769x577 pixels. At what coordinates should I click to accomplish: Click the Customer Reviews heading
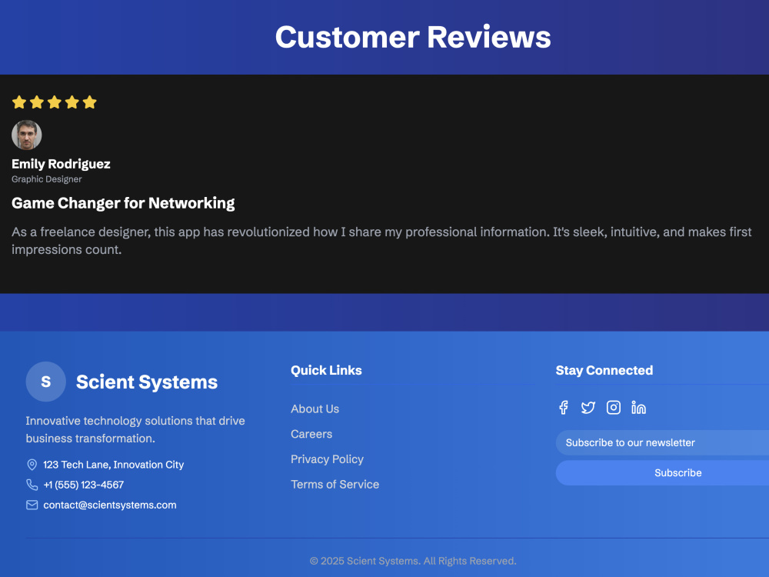tap(413, 37)
